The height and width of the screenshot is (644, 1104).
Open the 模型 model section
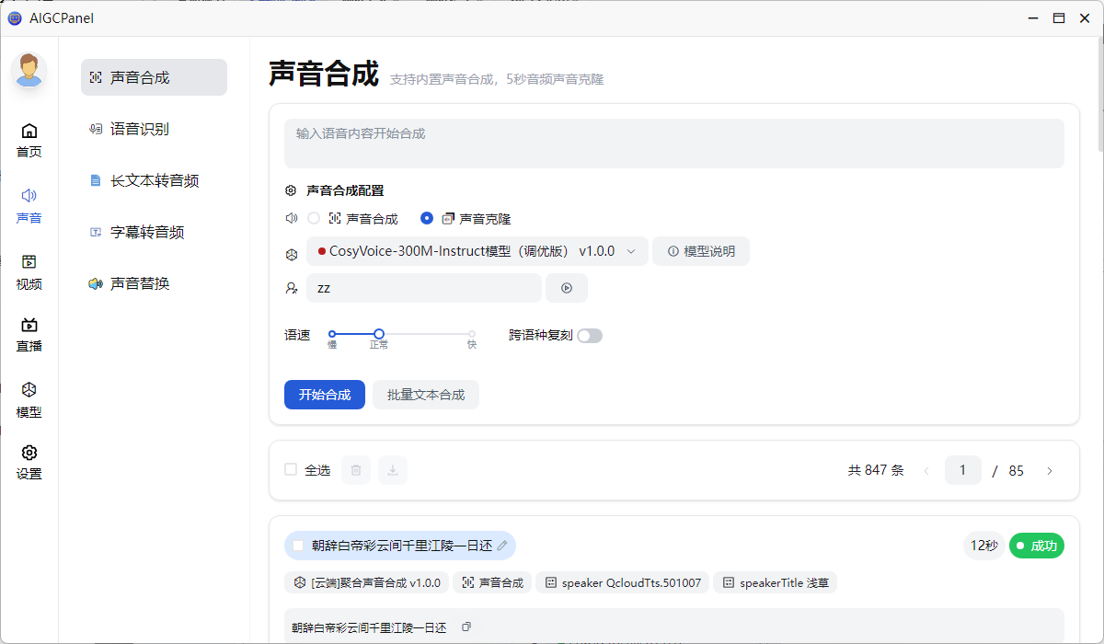point(29,401)
